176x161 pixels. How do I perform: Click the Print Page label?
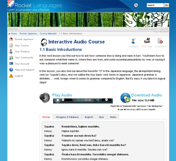[x=147, y=46]
